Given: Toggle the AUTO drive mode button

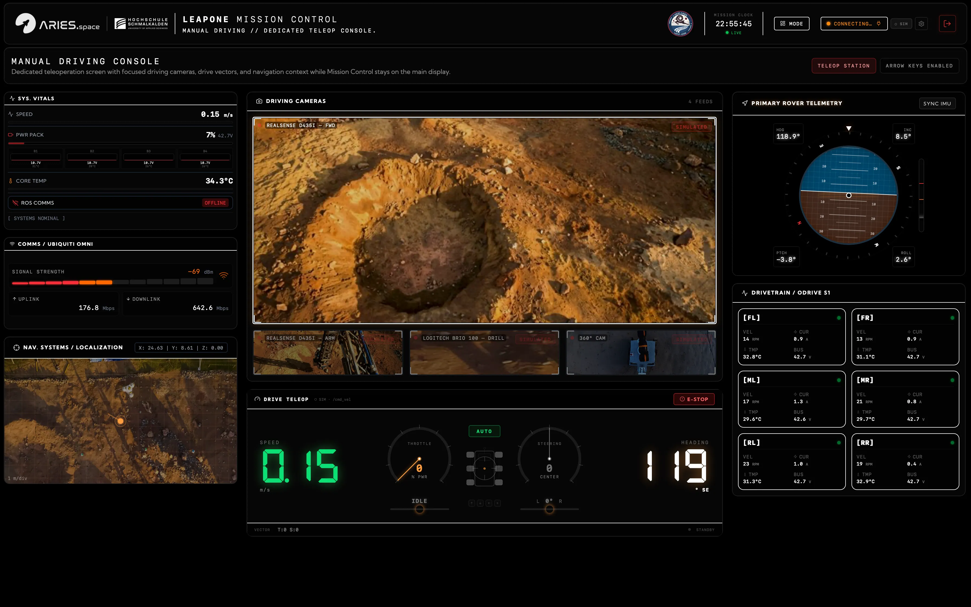Looking at the screenshot, I should pyautogui.click(x=484, y=431).
